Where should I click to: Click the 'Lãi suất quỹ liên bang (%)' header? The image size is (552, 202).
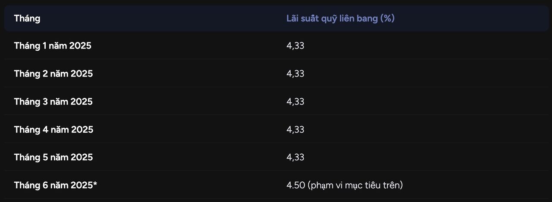(341, 18)
